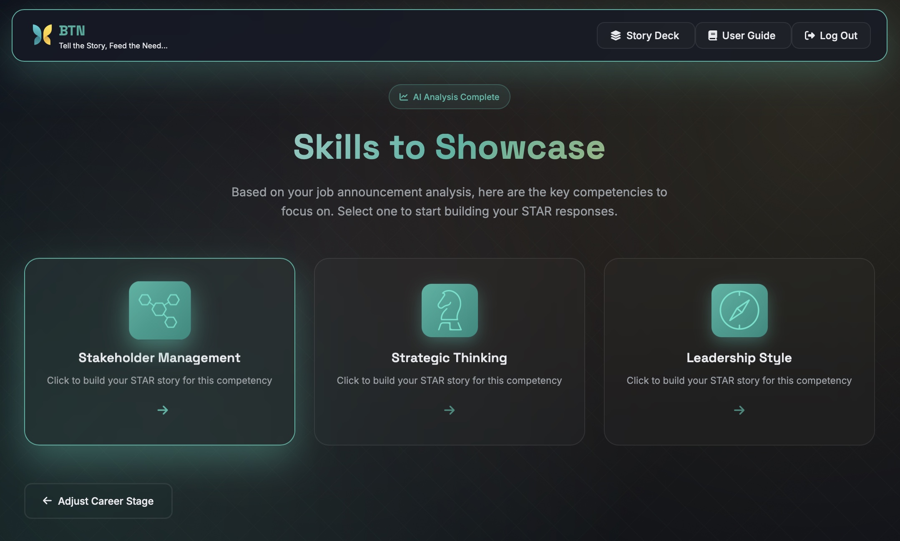
Task: Click the arrow under Leadership Style
Action: pyautogui.click(x=739, y=410)
